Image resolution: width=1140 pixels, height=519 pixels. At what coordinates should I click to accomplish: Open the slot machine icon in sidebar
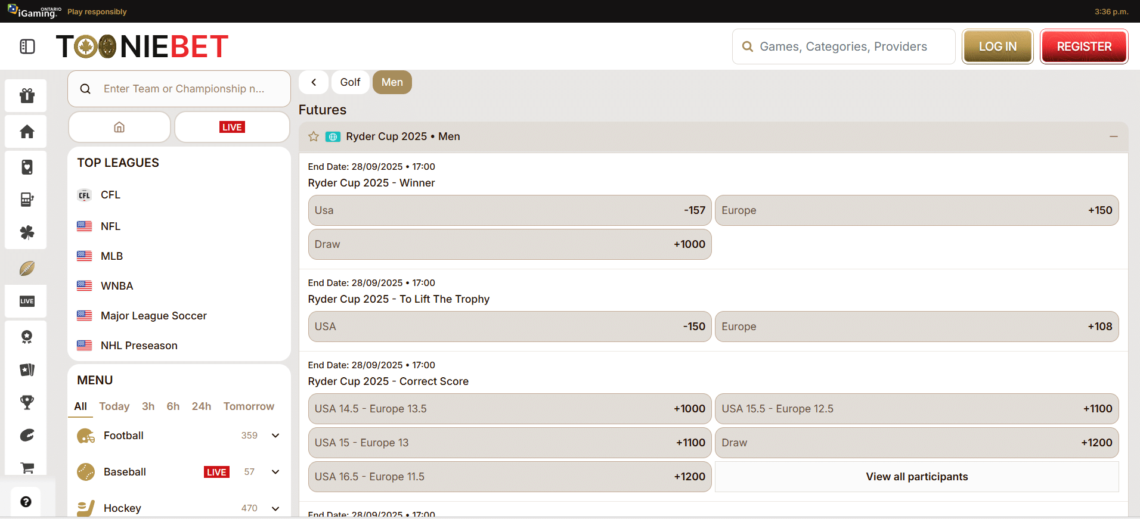27,200
